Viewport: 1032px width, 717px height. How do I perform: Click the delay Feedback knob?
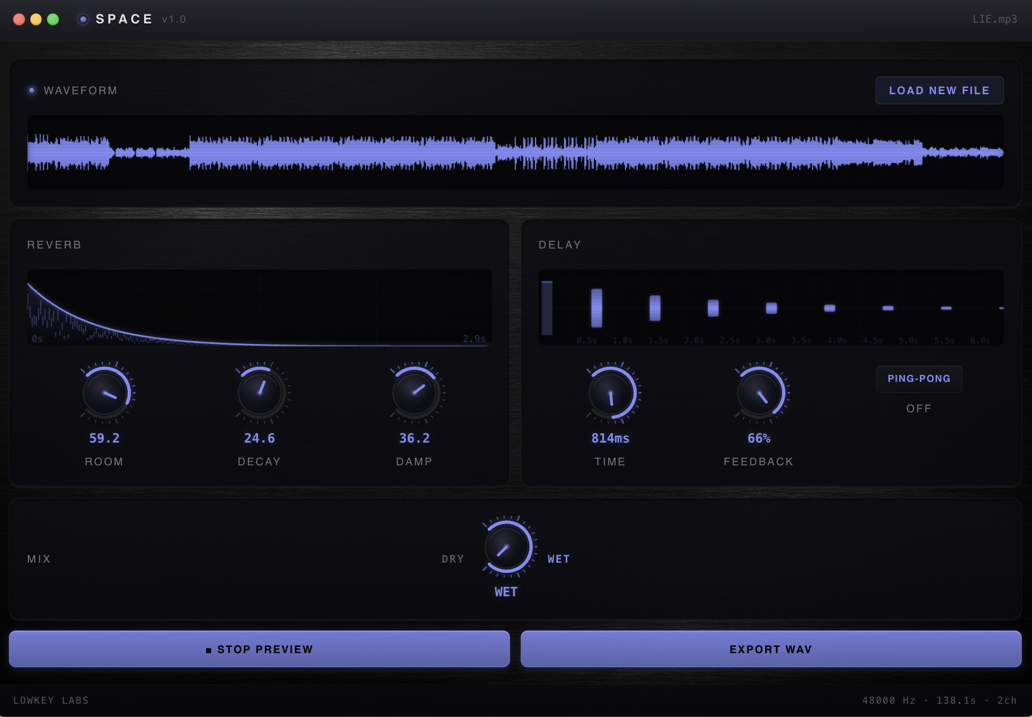tap(759, 393)
